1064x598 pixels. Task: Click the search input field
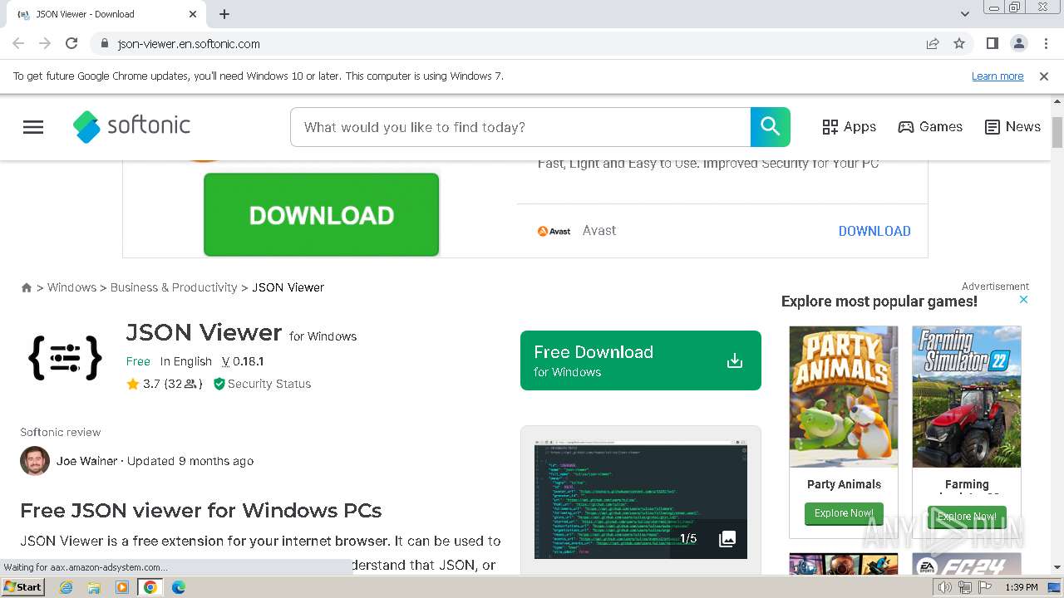(x=520, y=127)
